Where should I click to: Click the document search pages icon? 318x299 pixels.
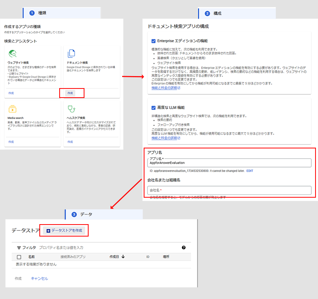coord(71,53)
